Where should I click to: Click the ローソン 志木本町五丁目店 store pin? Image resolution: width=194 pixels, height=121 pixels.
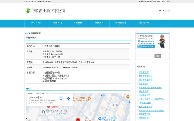pos(100,119)
